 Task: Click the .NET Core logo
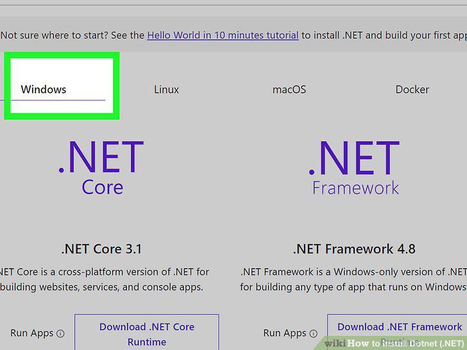tap(101, 167)
